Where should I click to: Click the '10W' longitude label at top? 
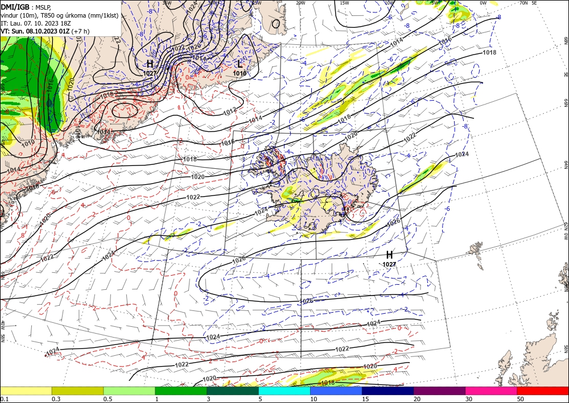pos(389,3)
